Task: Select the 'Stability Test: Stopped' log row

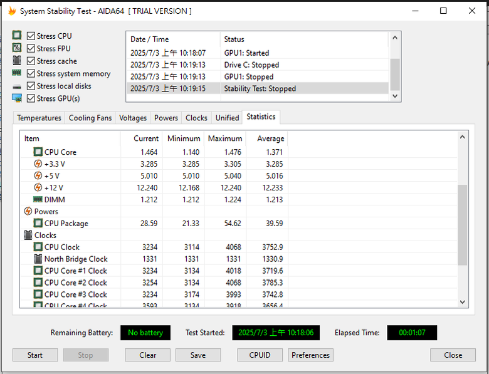Action: coord(258,88)
